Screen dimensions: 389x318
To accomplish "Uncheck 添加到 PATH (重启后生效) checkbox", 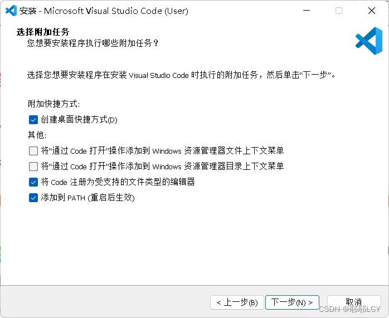I will click(33, 198).
